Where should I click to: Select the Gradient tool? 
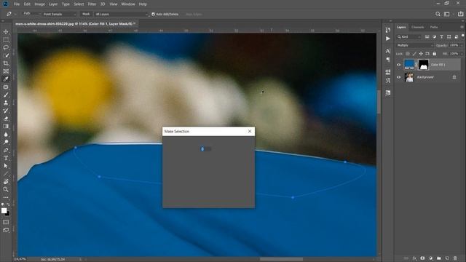point(6,126)
